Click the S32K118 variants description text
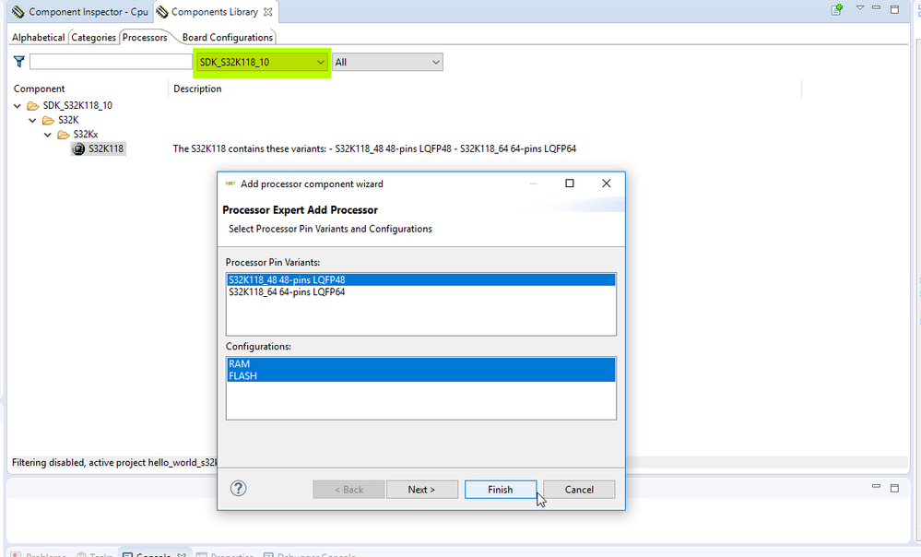 click(x=374, y=148)
